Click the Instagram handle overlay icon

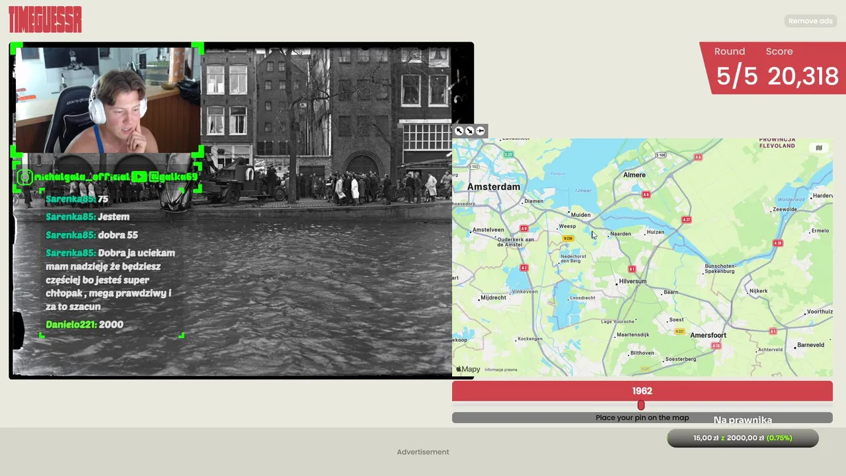click(24, 177)
